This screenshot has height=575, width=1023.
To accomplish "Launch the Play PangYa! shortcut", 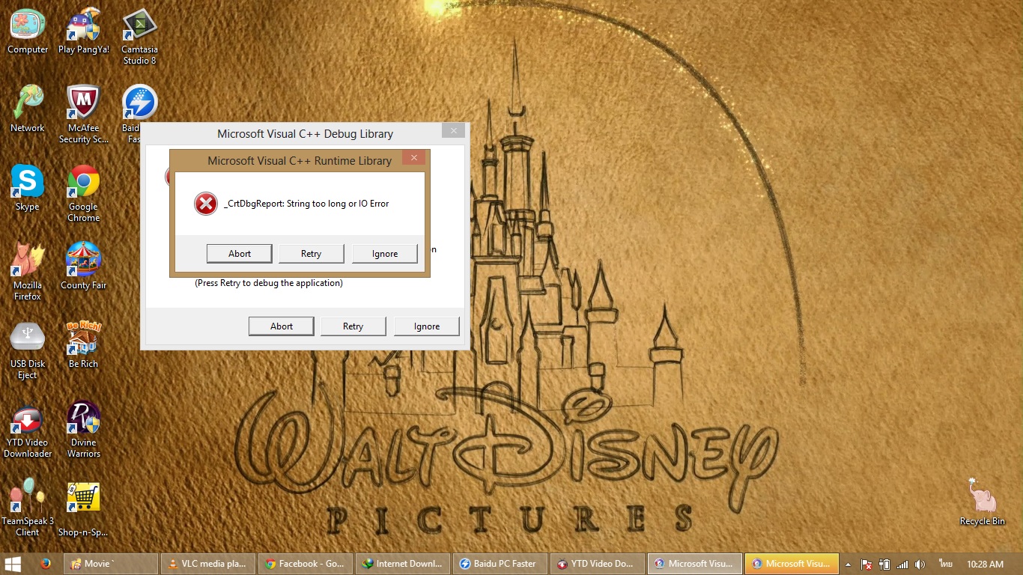I will pos(84,31).
